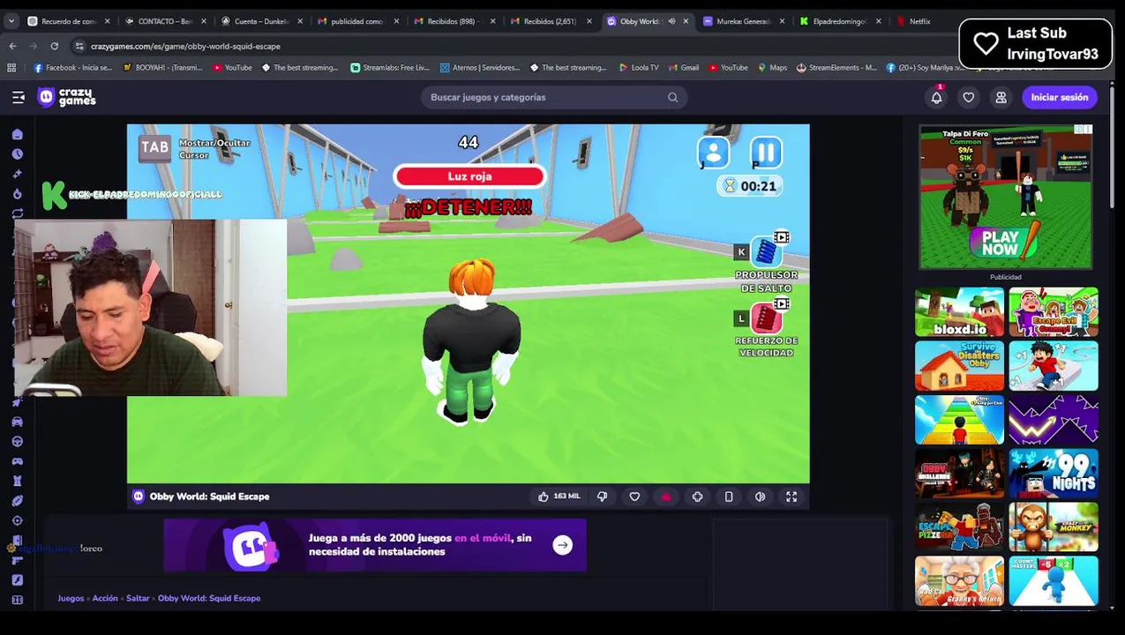Click Home icon in left sidebar
Screen dimensions: 1125x635
tap(17, 135)
